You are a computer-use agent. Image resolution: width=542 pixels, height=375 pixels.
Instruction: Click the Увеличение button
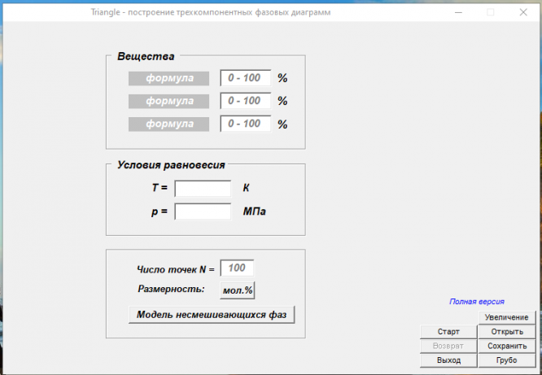[x=507, y=317]
